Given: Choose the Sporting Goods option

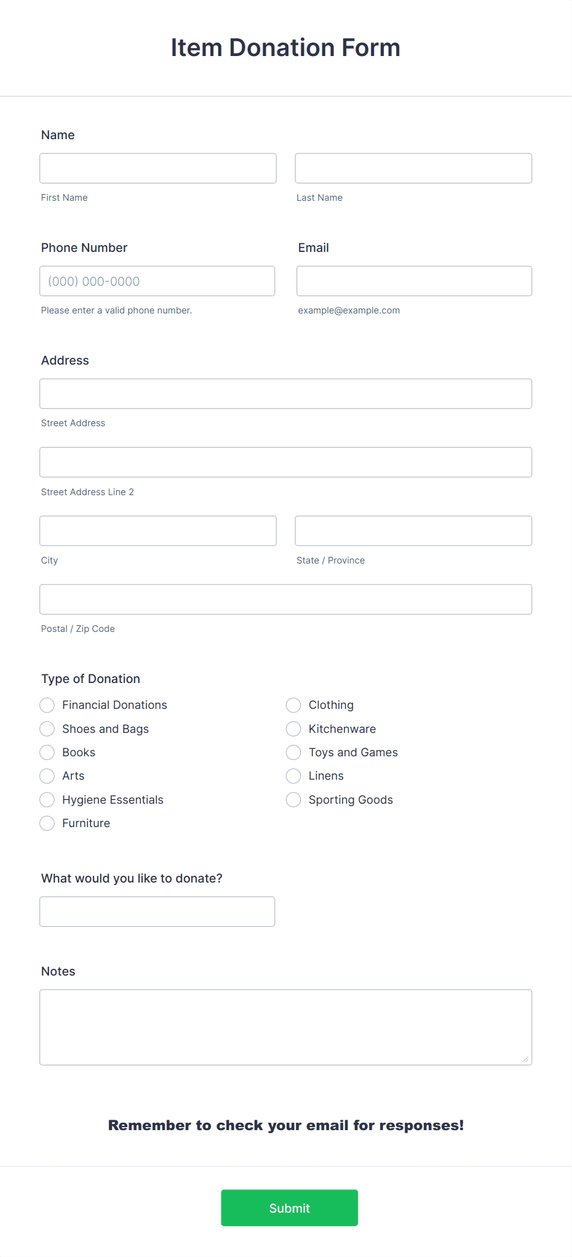Looking at the screenshot, I should coord(293,800).
